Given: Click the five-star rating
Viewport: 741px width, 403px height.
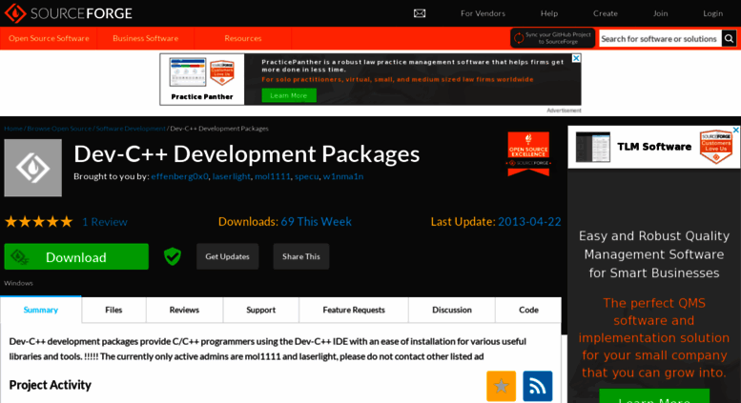Looking at the screenshot, I should pos(39,221).
